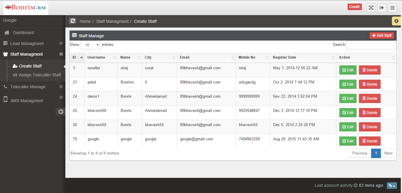The height and width of the screenshot is (193, 402).
Task: Sort table by ID column arrow
Action: click(81, 57)
